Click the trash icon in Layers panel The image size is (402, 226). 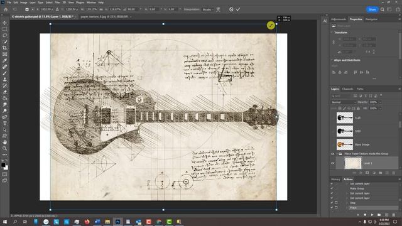(394, 173)
